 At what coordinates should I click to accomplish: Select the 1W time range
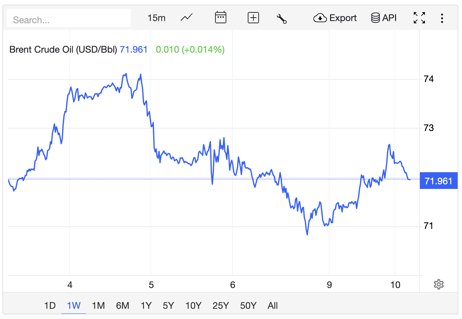tap(74, 306)
